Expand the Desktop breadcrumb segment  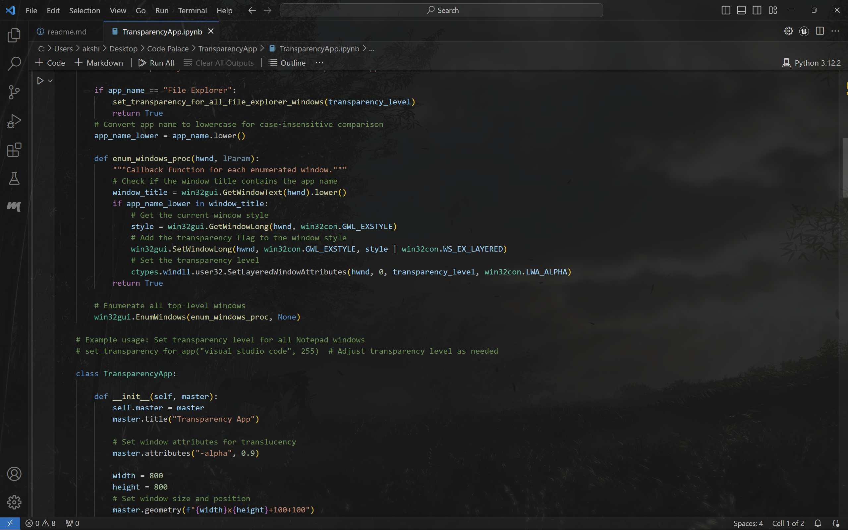pyautogui.click(x=123, y=49)
